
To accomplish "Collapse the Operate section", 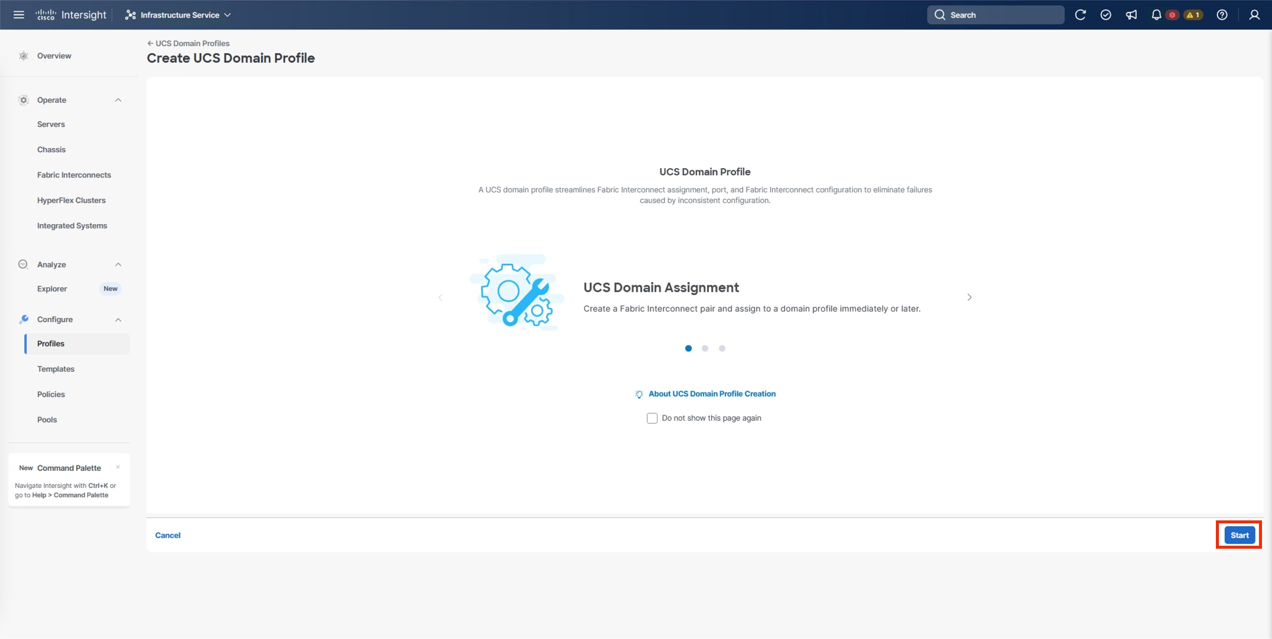I will tap(119, 100).
